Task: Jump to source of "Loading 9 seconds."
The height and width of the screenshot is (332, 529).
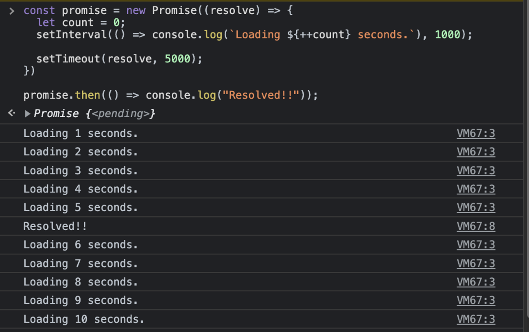Action: point(476,300)
